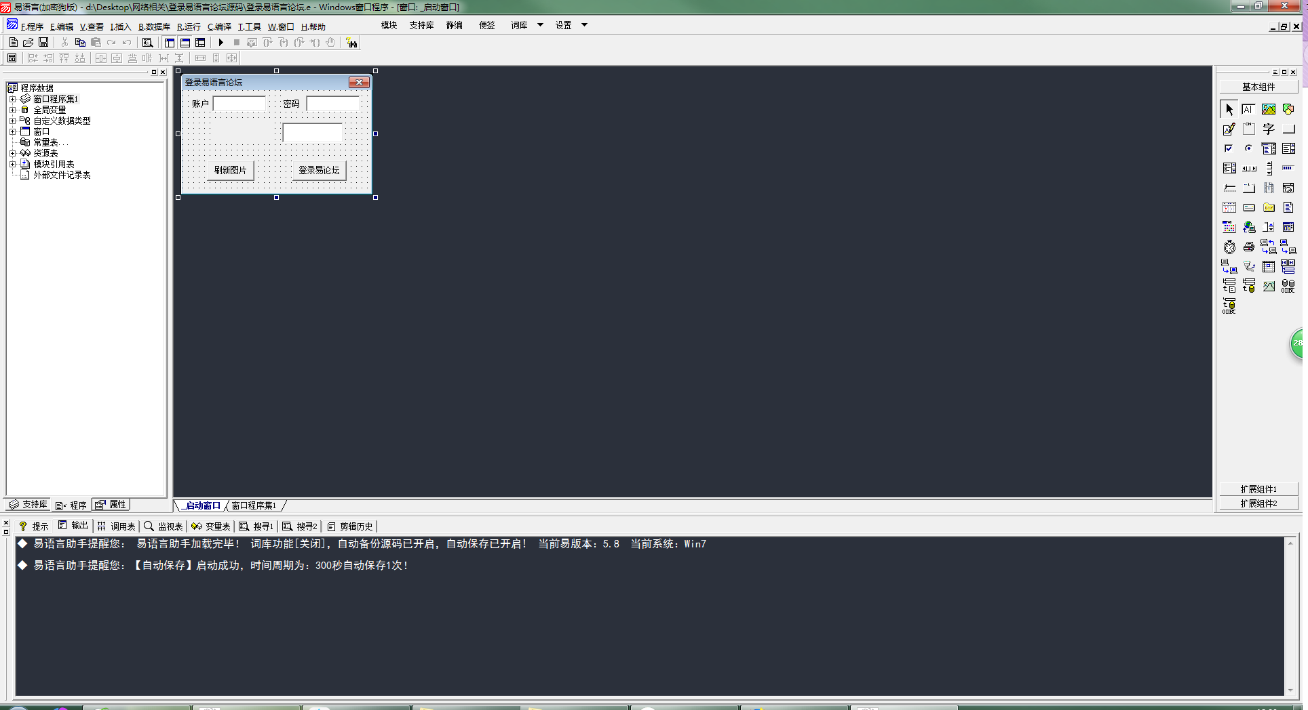This screenshot has width=1308, height=710.
Task: Expand the 资源表 tree node
Action: [12, 153]
